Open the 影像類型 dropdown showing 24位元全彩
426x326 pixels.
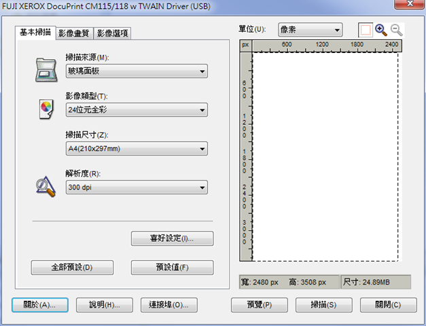click(x=137, y=110)
